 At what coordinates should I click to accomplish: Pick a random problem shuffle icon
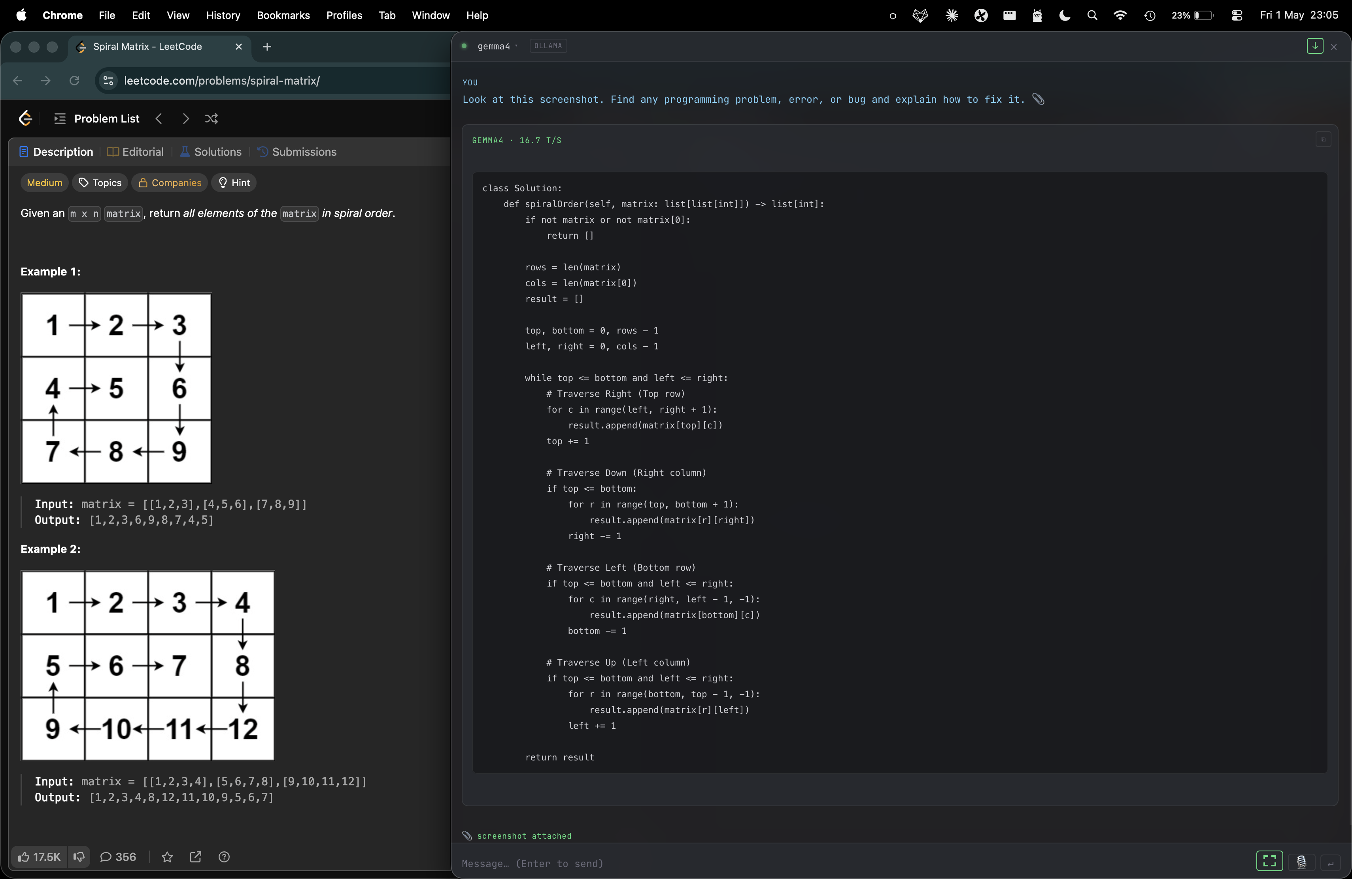[211, 118]
